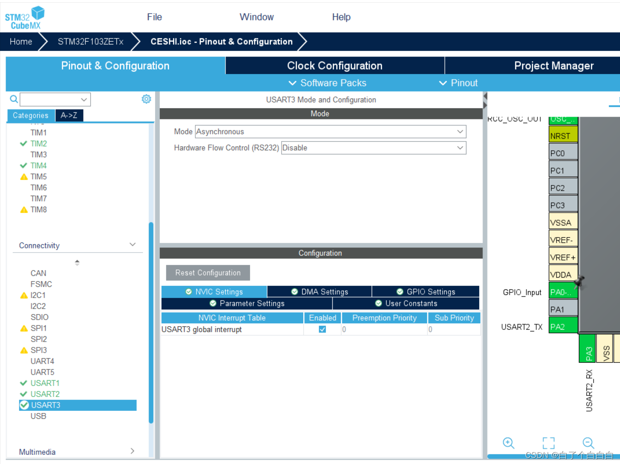This screenshot has width=620, height=464.
Task: Click the search magnifier icon
Action: click(x=14, y=99)
